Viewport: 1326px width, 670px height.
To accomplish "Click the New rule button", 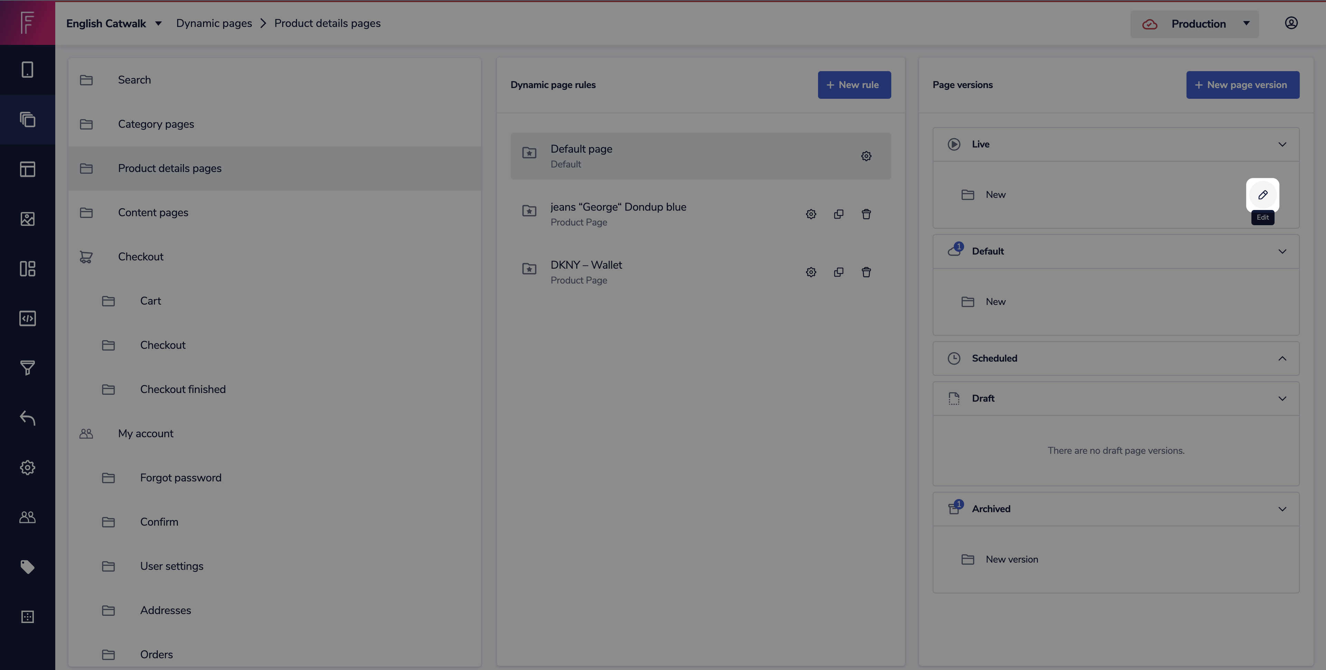I will click(854, 85).
